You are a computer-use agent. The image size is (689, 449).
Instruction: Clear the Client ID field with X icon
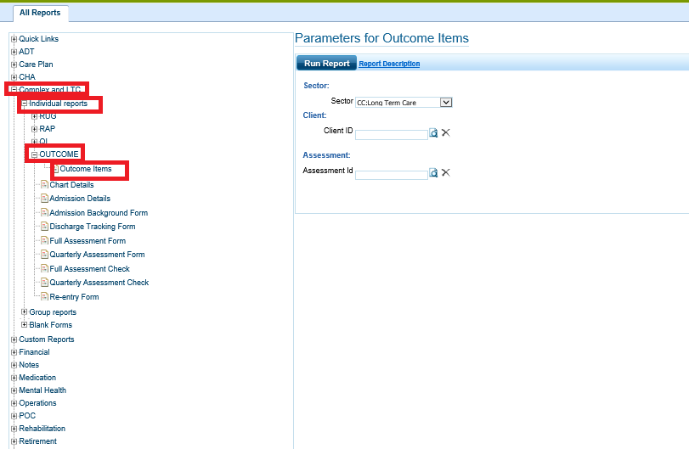click(x=445, y=133)
